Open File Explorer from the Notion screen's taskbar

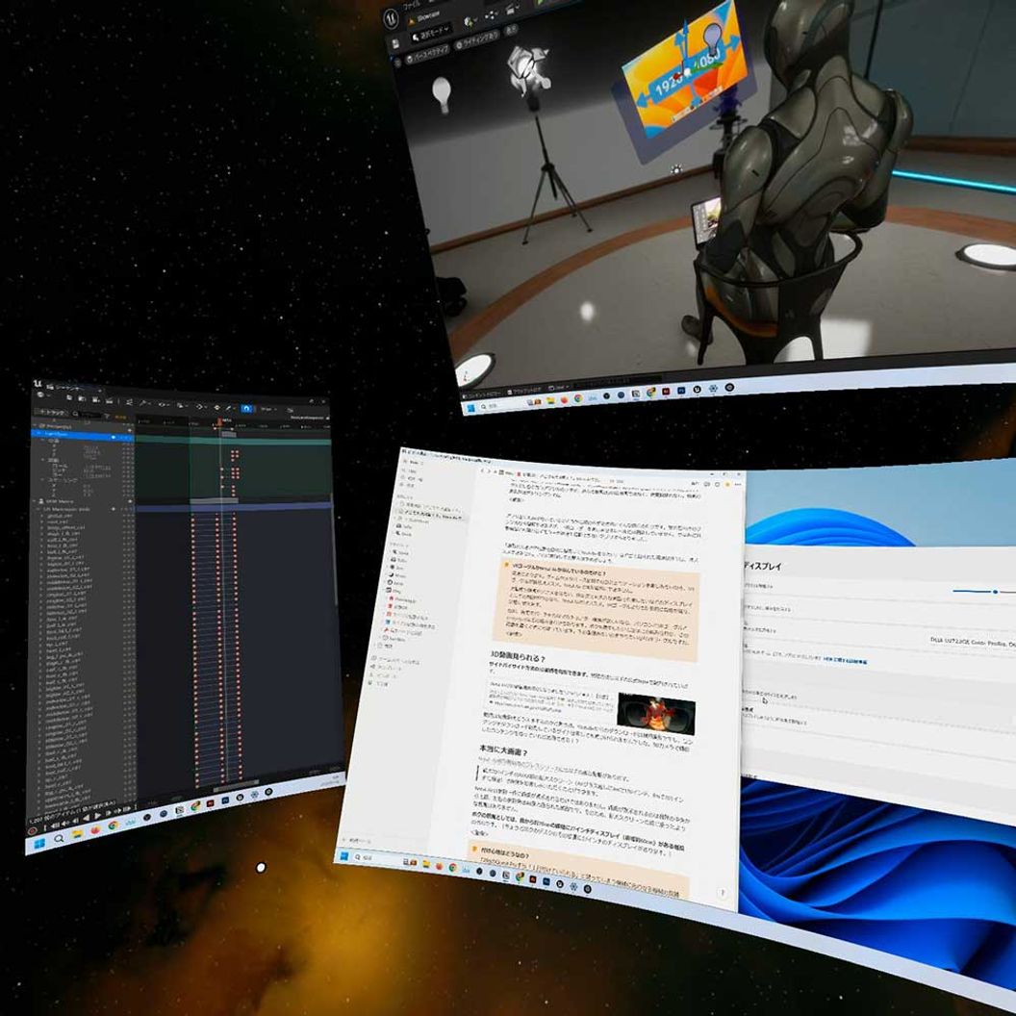point(426,864)
